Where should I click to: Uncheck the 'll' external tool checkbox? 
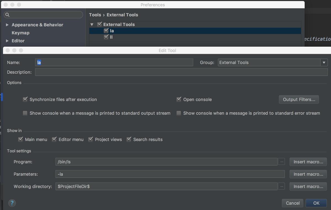106,37
